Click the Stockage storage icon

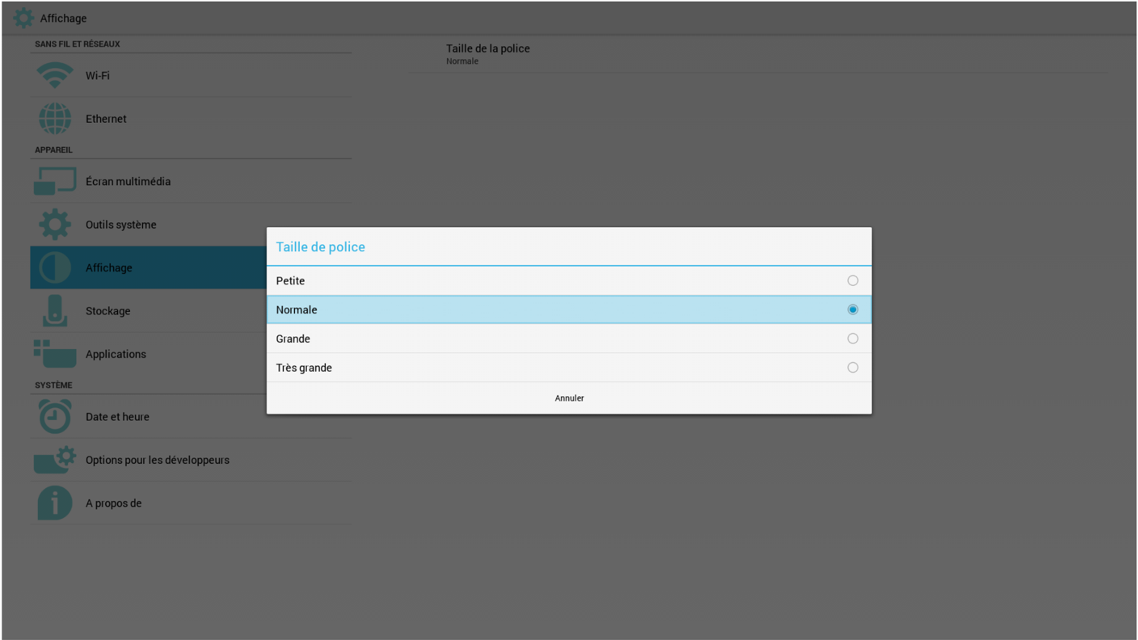click(55, 311)
